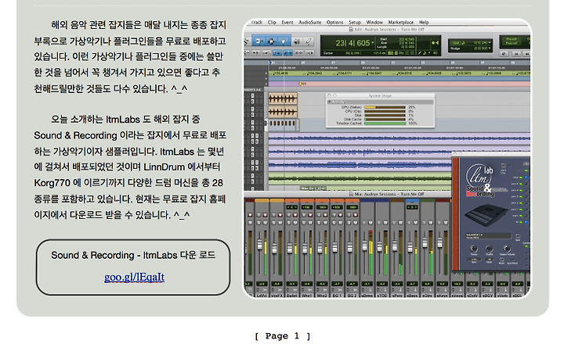Open the Help menu in Pro Tools
The width and height of the screenshot is (564, 355).
[x=424, y=22]
